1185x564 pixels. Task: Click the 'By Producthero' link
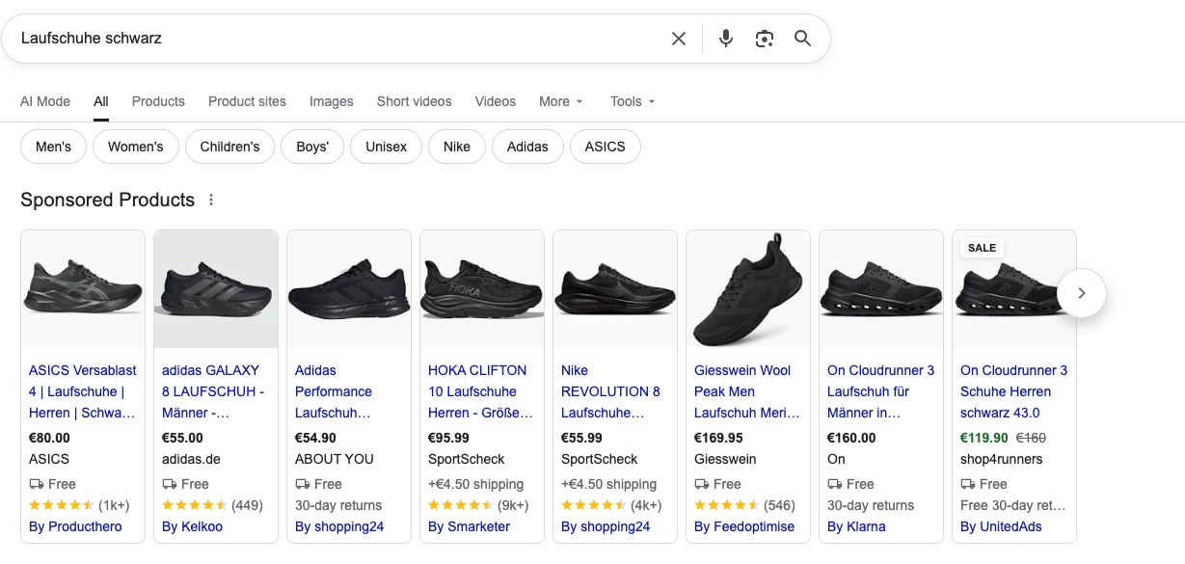point(77,526)
